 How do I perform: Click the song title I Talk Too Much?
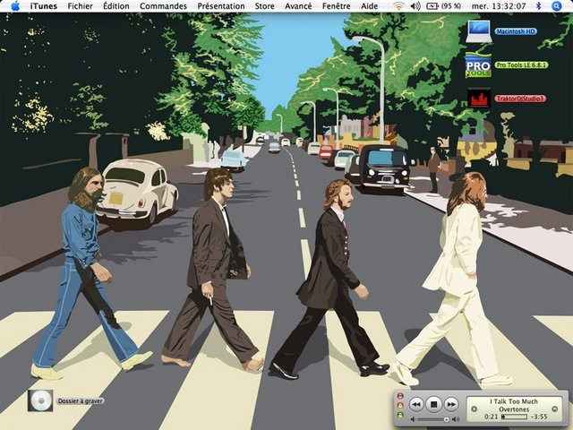coord(514,401)
